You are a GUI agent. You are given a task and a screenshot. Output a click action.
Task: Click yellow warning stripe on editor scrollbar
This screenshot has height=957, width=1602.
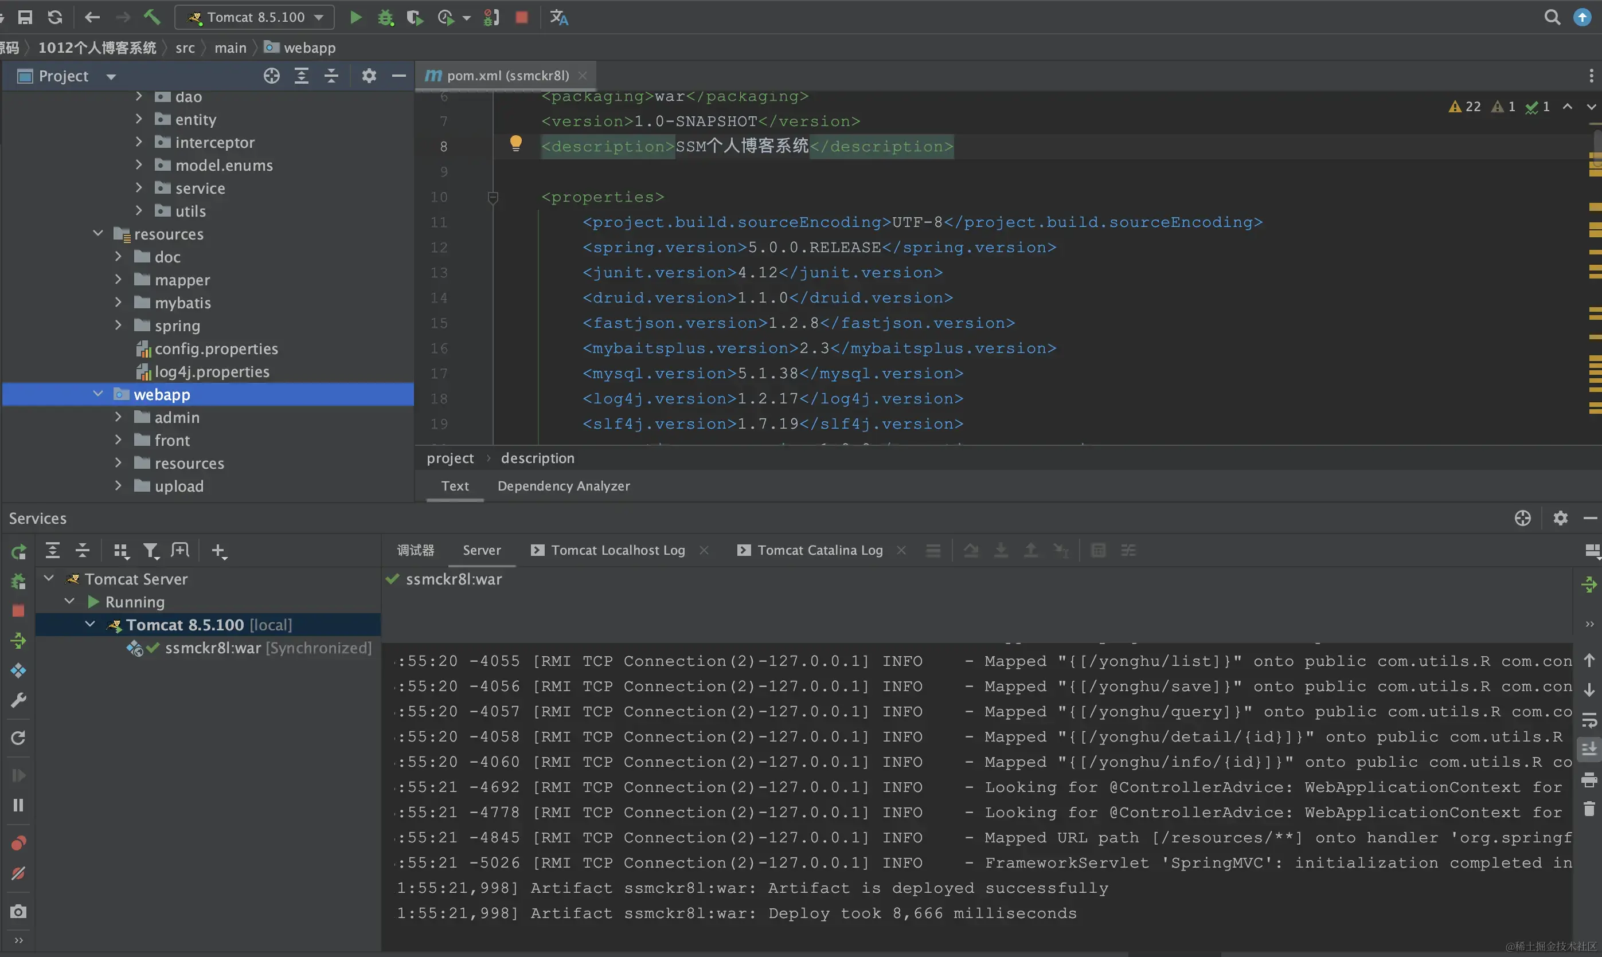(x=1595, y=207)
